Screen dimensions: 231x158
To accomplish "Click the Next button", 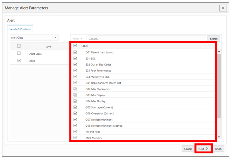I will 203,149.
